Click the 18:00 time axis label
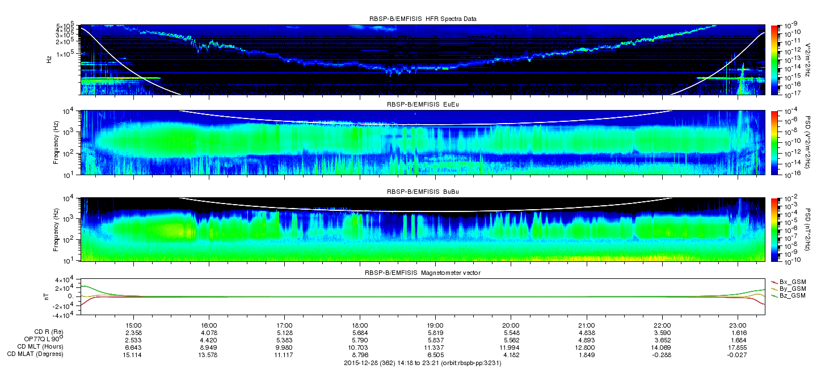Image resolution: width=821 pixels, height=373 pixels. (360, 325)
